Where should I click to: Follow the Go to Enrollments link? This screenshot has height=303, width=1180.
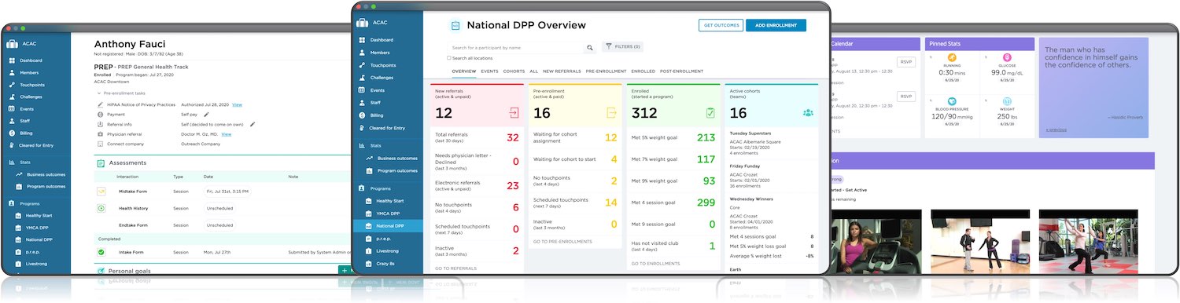click(655, 264)
